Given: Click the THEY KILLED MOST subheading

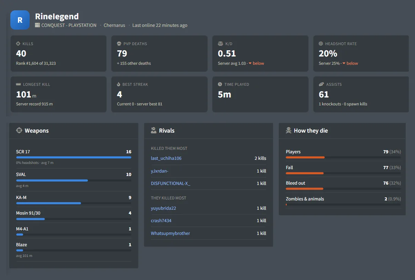Looking at the screenshot, I should (169, 198).
